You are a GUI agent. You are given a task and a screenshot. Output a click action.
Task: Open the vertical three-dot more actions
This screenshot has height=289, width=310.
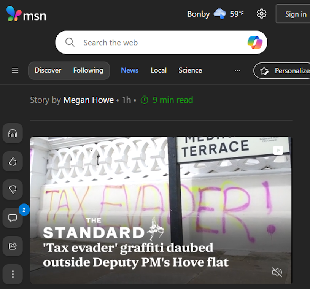coord(13,274)
